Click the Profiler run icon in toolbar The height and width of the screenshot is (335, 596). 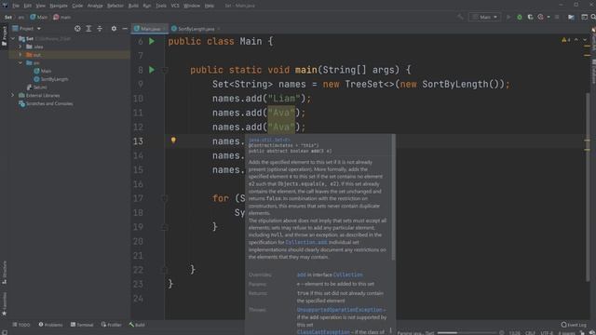coord(540,17)
